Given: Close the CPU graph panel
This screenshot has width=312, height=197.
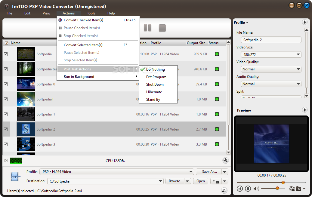Looking at the screenshot, I should 6,160.
